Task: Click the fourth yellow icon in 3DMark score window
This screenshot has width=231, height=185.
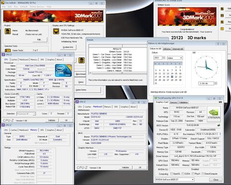Action: 222,28
